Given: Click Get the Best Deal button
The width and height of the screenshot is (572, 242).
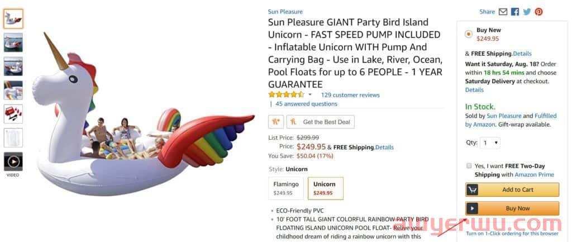Looking at the screenshot, I should 321,122.
